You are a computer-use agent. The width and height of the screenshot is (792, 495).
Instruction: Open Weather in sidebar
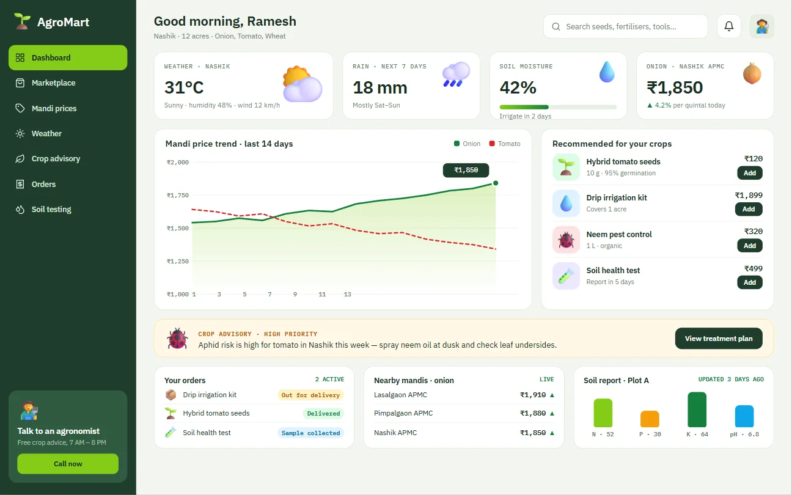[x=68, y=133]
